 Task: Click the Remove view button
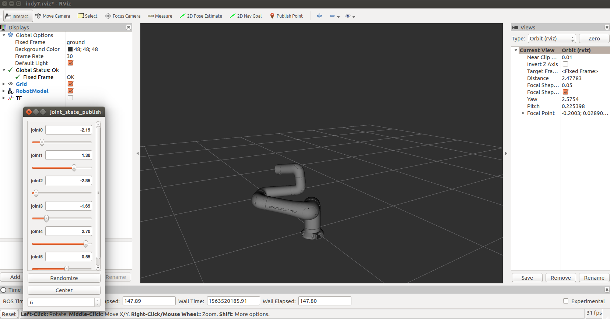[x=561, y=278]
